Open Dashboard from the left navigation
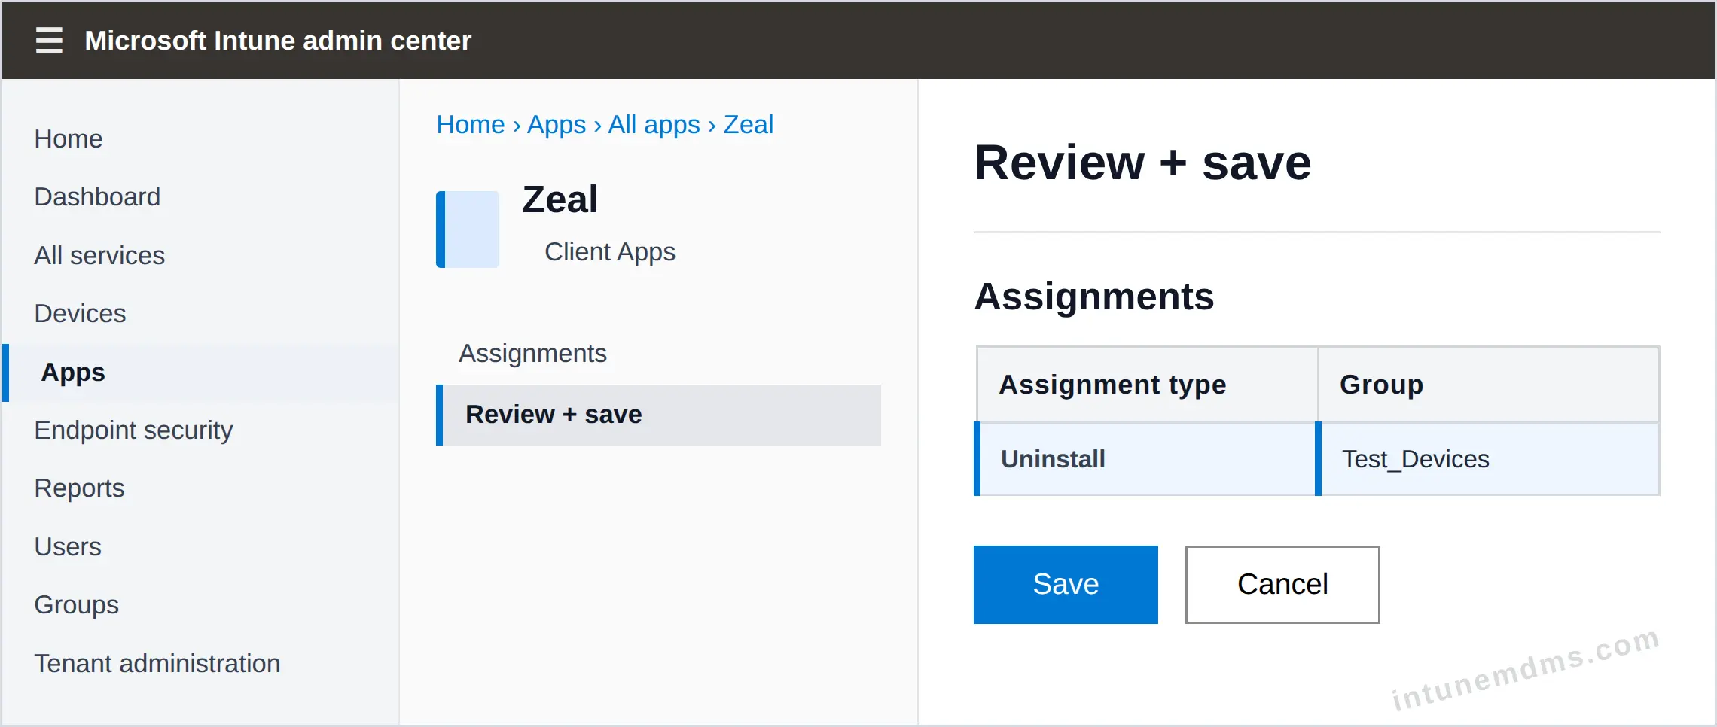Image resolution: width=1717 pixels, height=727 pixels. pos(97,196)
